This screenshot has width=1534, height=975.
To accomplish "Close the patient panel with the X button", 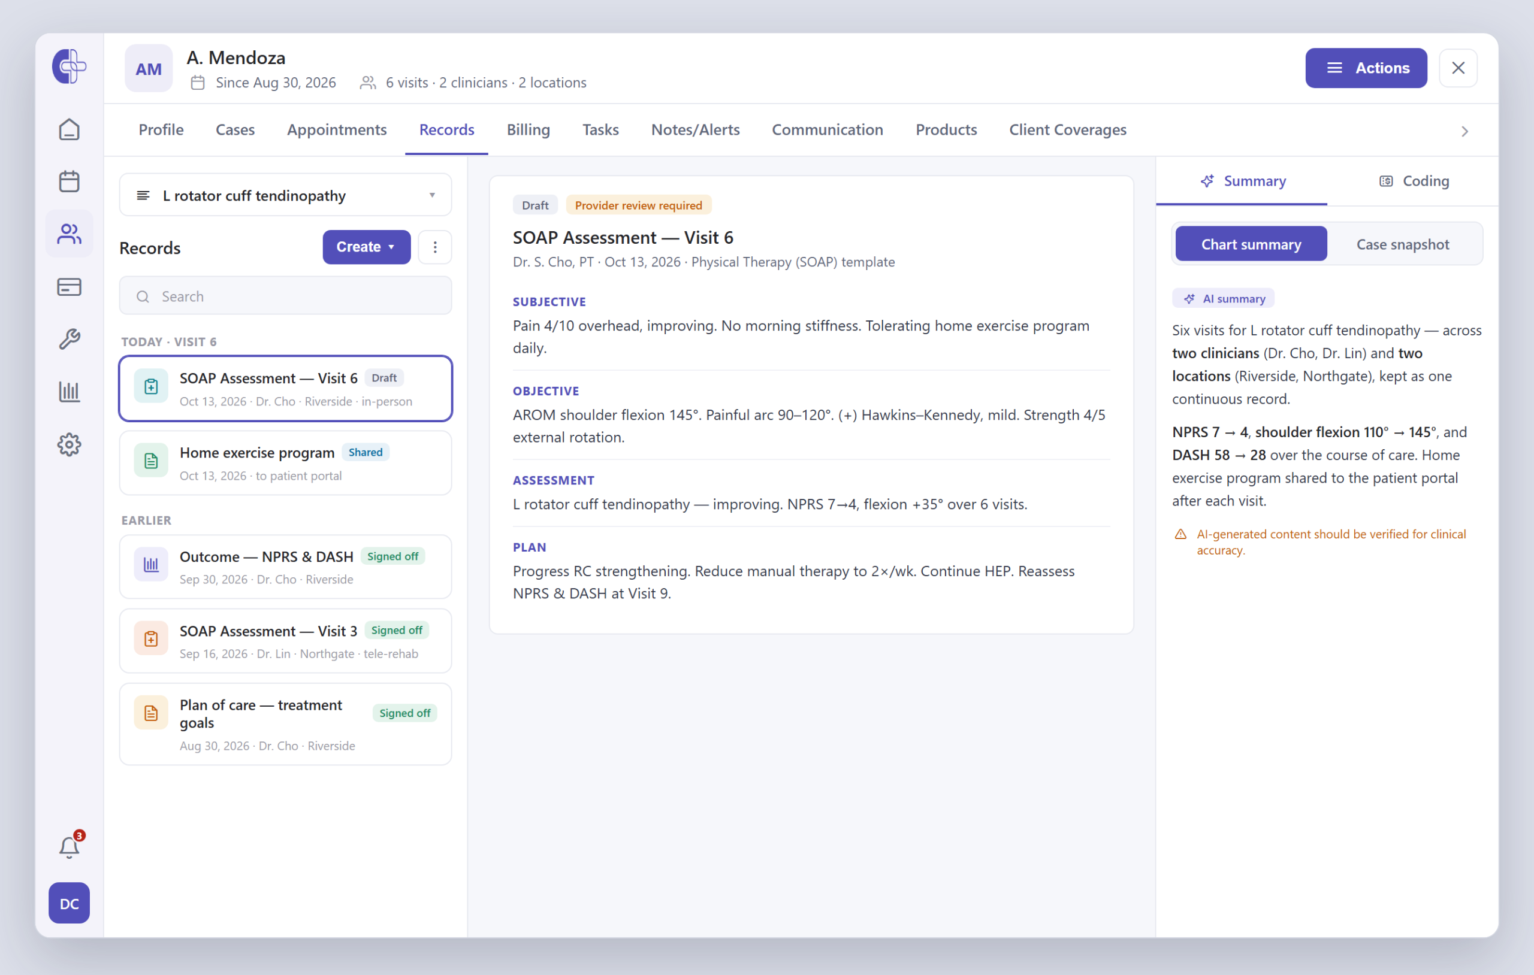I will 1457,68.
